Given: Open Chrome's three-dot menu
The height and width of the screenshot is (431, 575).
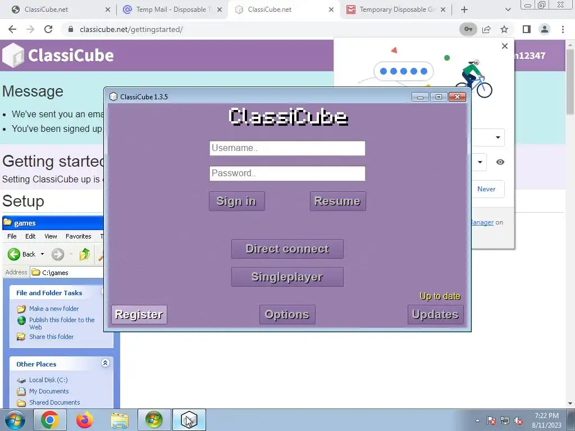Looking at the screenshot, I should coord(563,29).
